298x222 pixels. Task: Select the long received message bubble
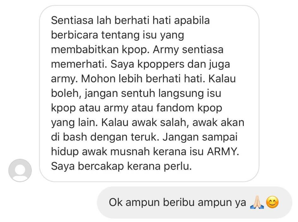pyautogui.click(x=149, y=93)
